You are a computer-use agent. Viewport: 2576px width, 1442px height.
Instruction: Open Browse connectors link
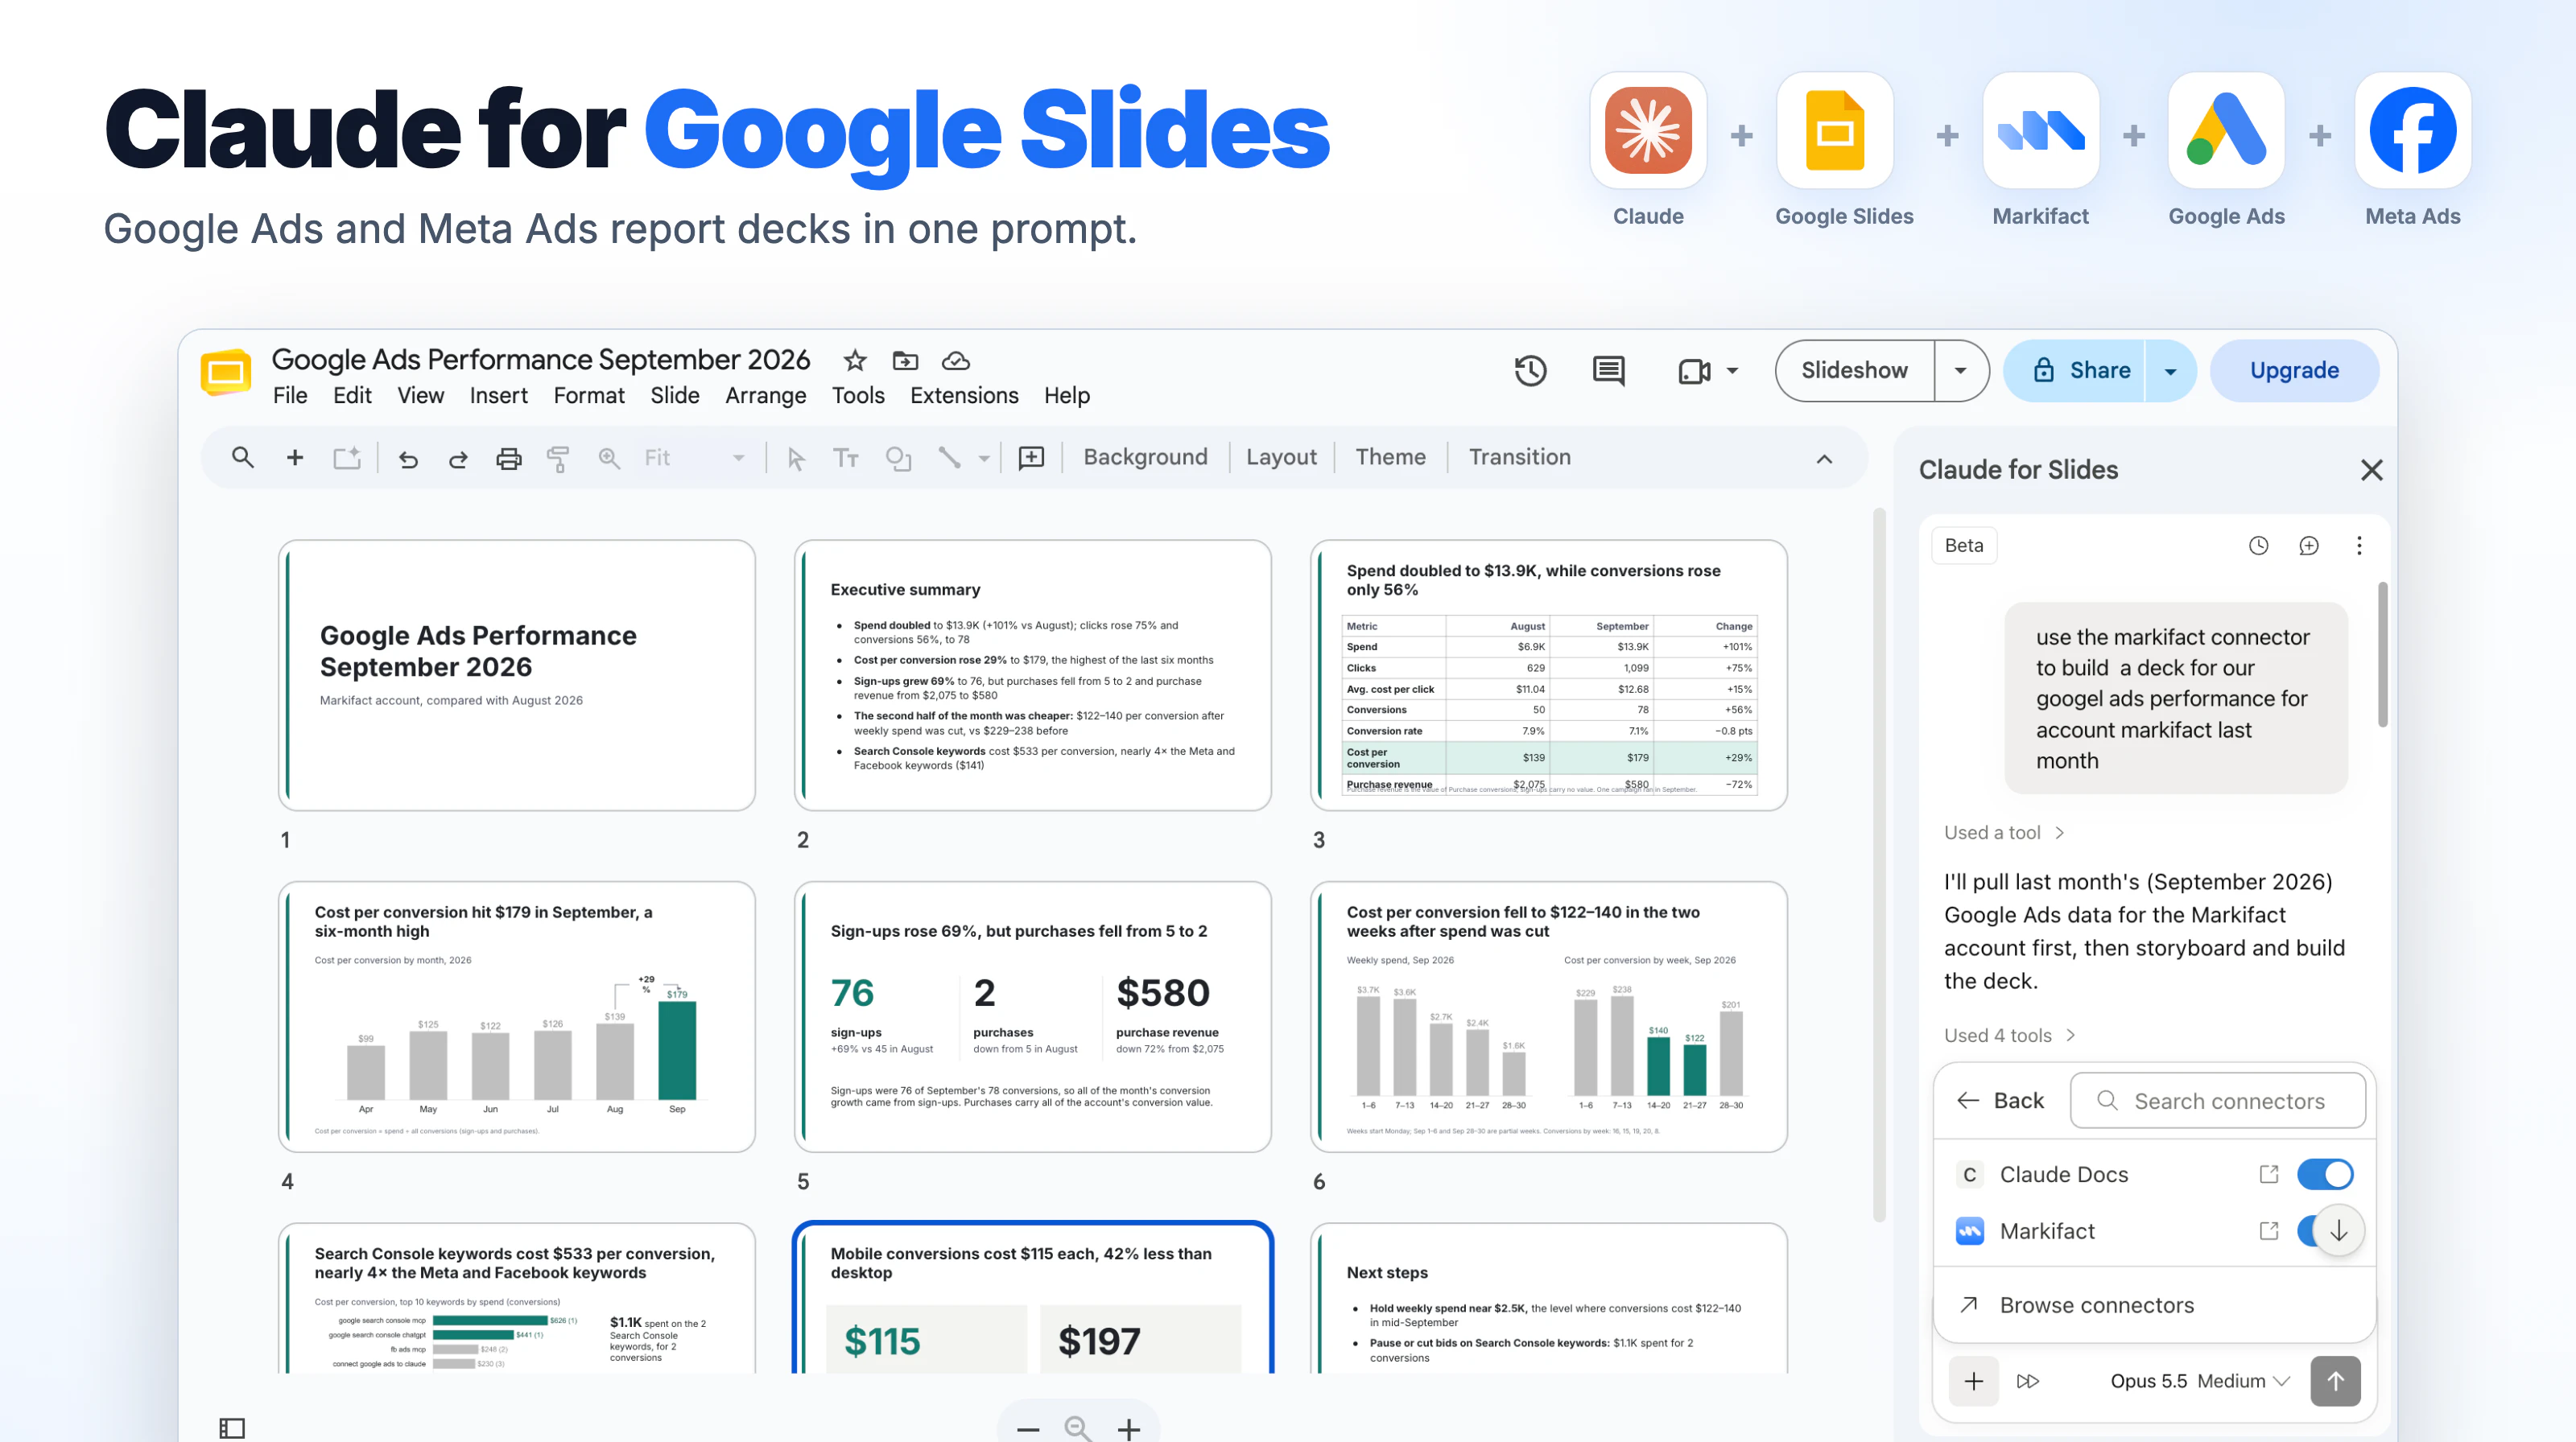(2096, 1305)
